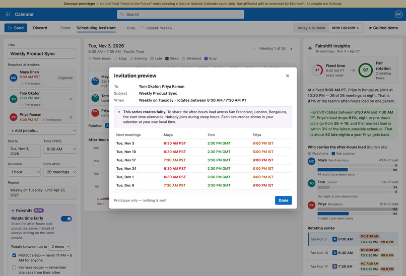The height and width of the screenshot is (276, 406).
Task: Add preference for Priya Raman
Action: (52, 120)
